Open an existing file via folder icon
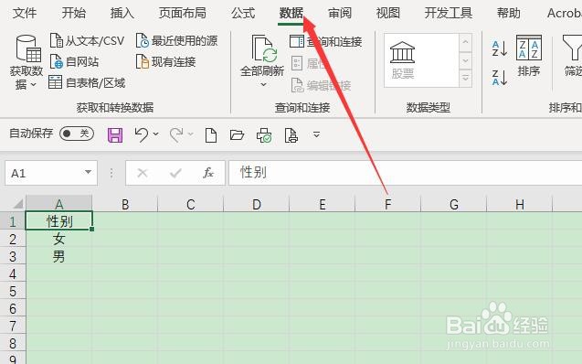The image size is (582, 364). tap(237, 134)
